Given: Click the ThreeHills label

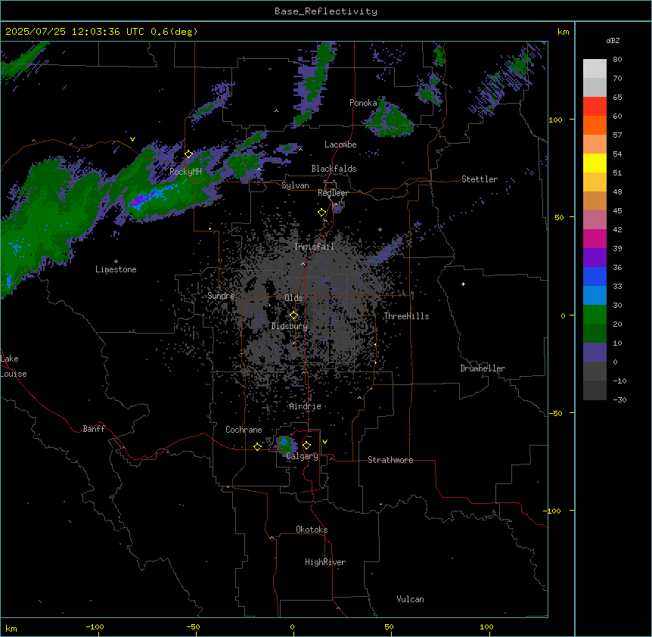Looking at the screenshot, I should (406, 316).
